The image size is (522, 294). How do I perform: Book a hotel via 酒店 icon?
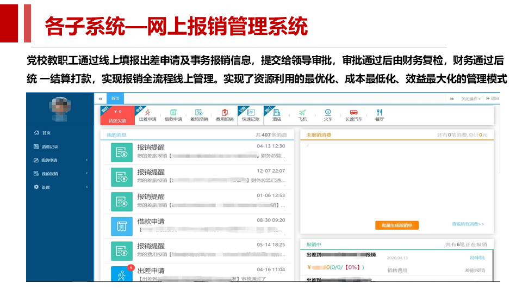coord(276,115)
